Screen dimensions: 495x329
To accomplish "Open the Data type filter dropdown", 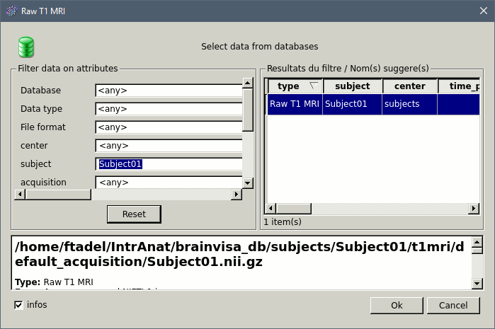I will [x=169, y=109].
